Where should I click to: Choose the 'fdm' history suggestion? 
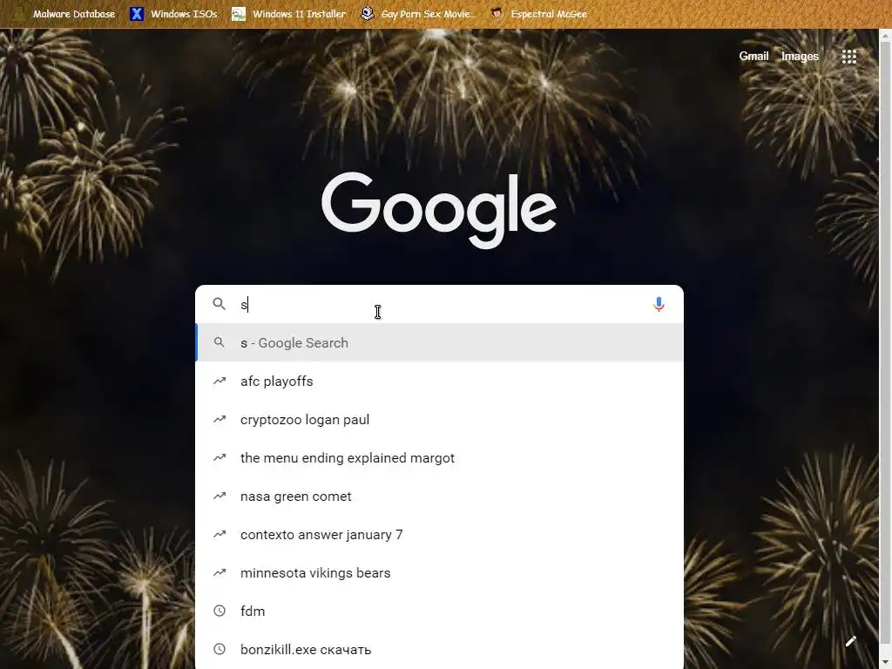click(x=439, y=611)
